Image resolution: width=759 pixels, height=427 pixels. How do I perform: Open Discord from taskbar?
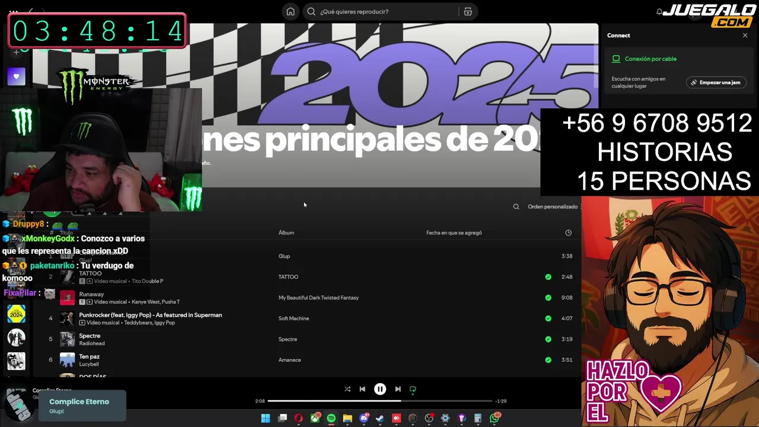click(x=364, y=418)
